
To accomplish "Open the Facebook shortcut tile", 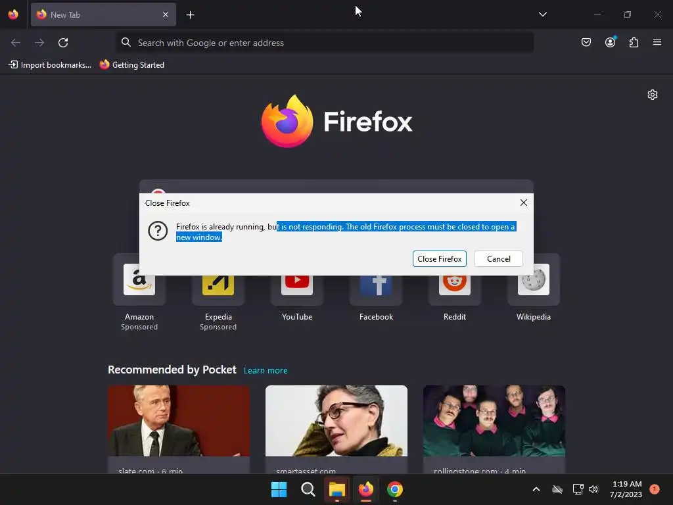I will 376,288.
